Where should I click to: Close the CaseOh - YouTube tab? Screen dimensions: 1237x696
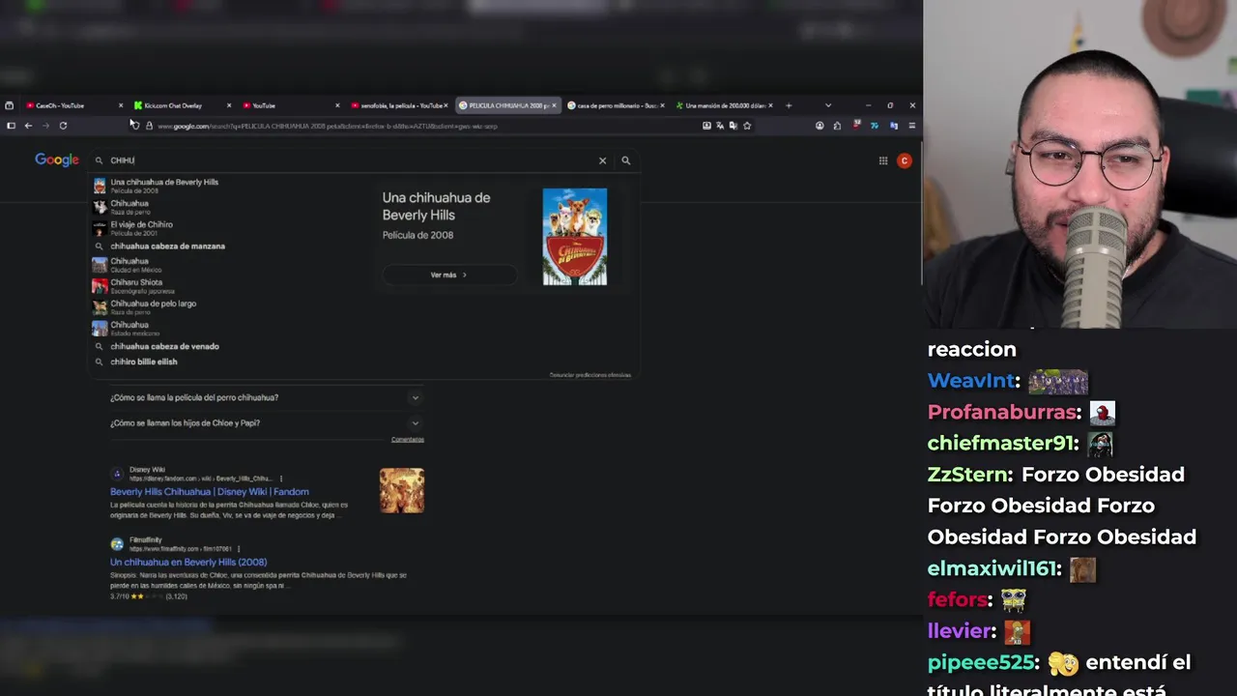pos(121,105)
